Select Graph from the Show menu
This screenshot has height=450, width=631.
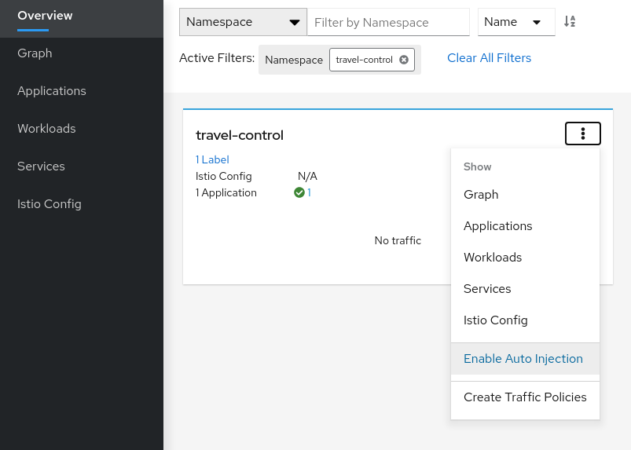481,195
